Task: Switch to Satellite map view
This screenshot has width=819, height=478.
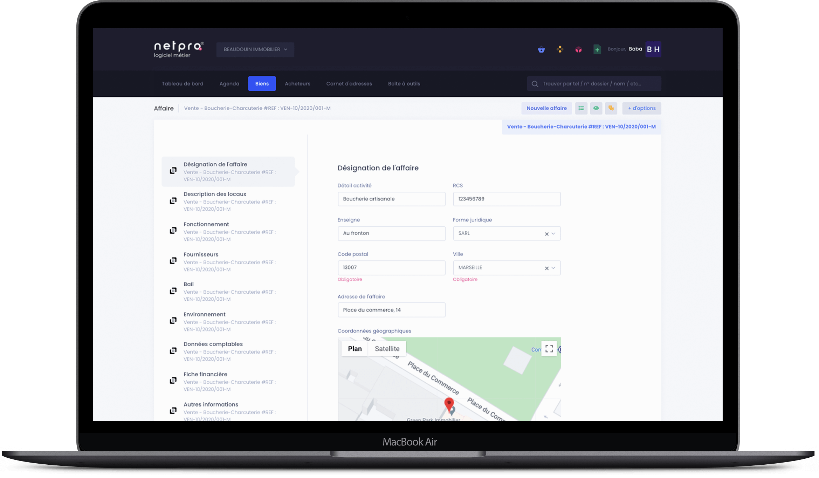Action: (x=387, y=348)
